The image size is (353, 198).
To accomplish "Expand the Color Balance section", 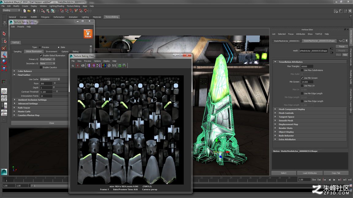I will tap(14, 71).
